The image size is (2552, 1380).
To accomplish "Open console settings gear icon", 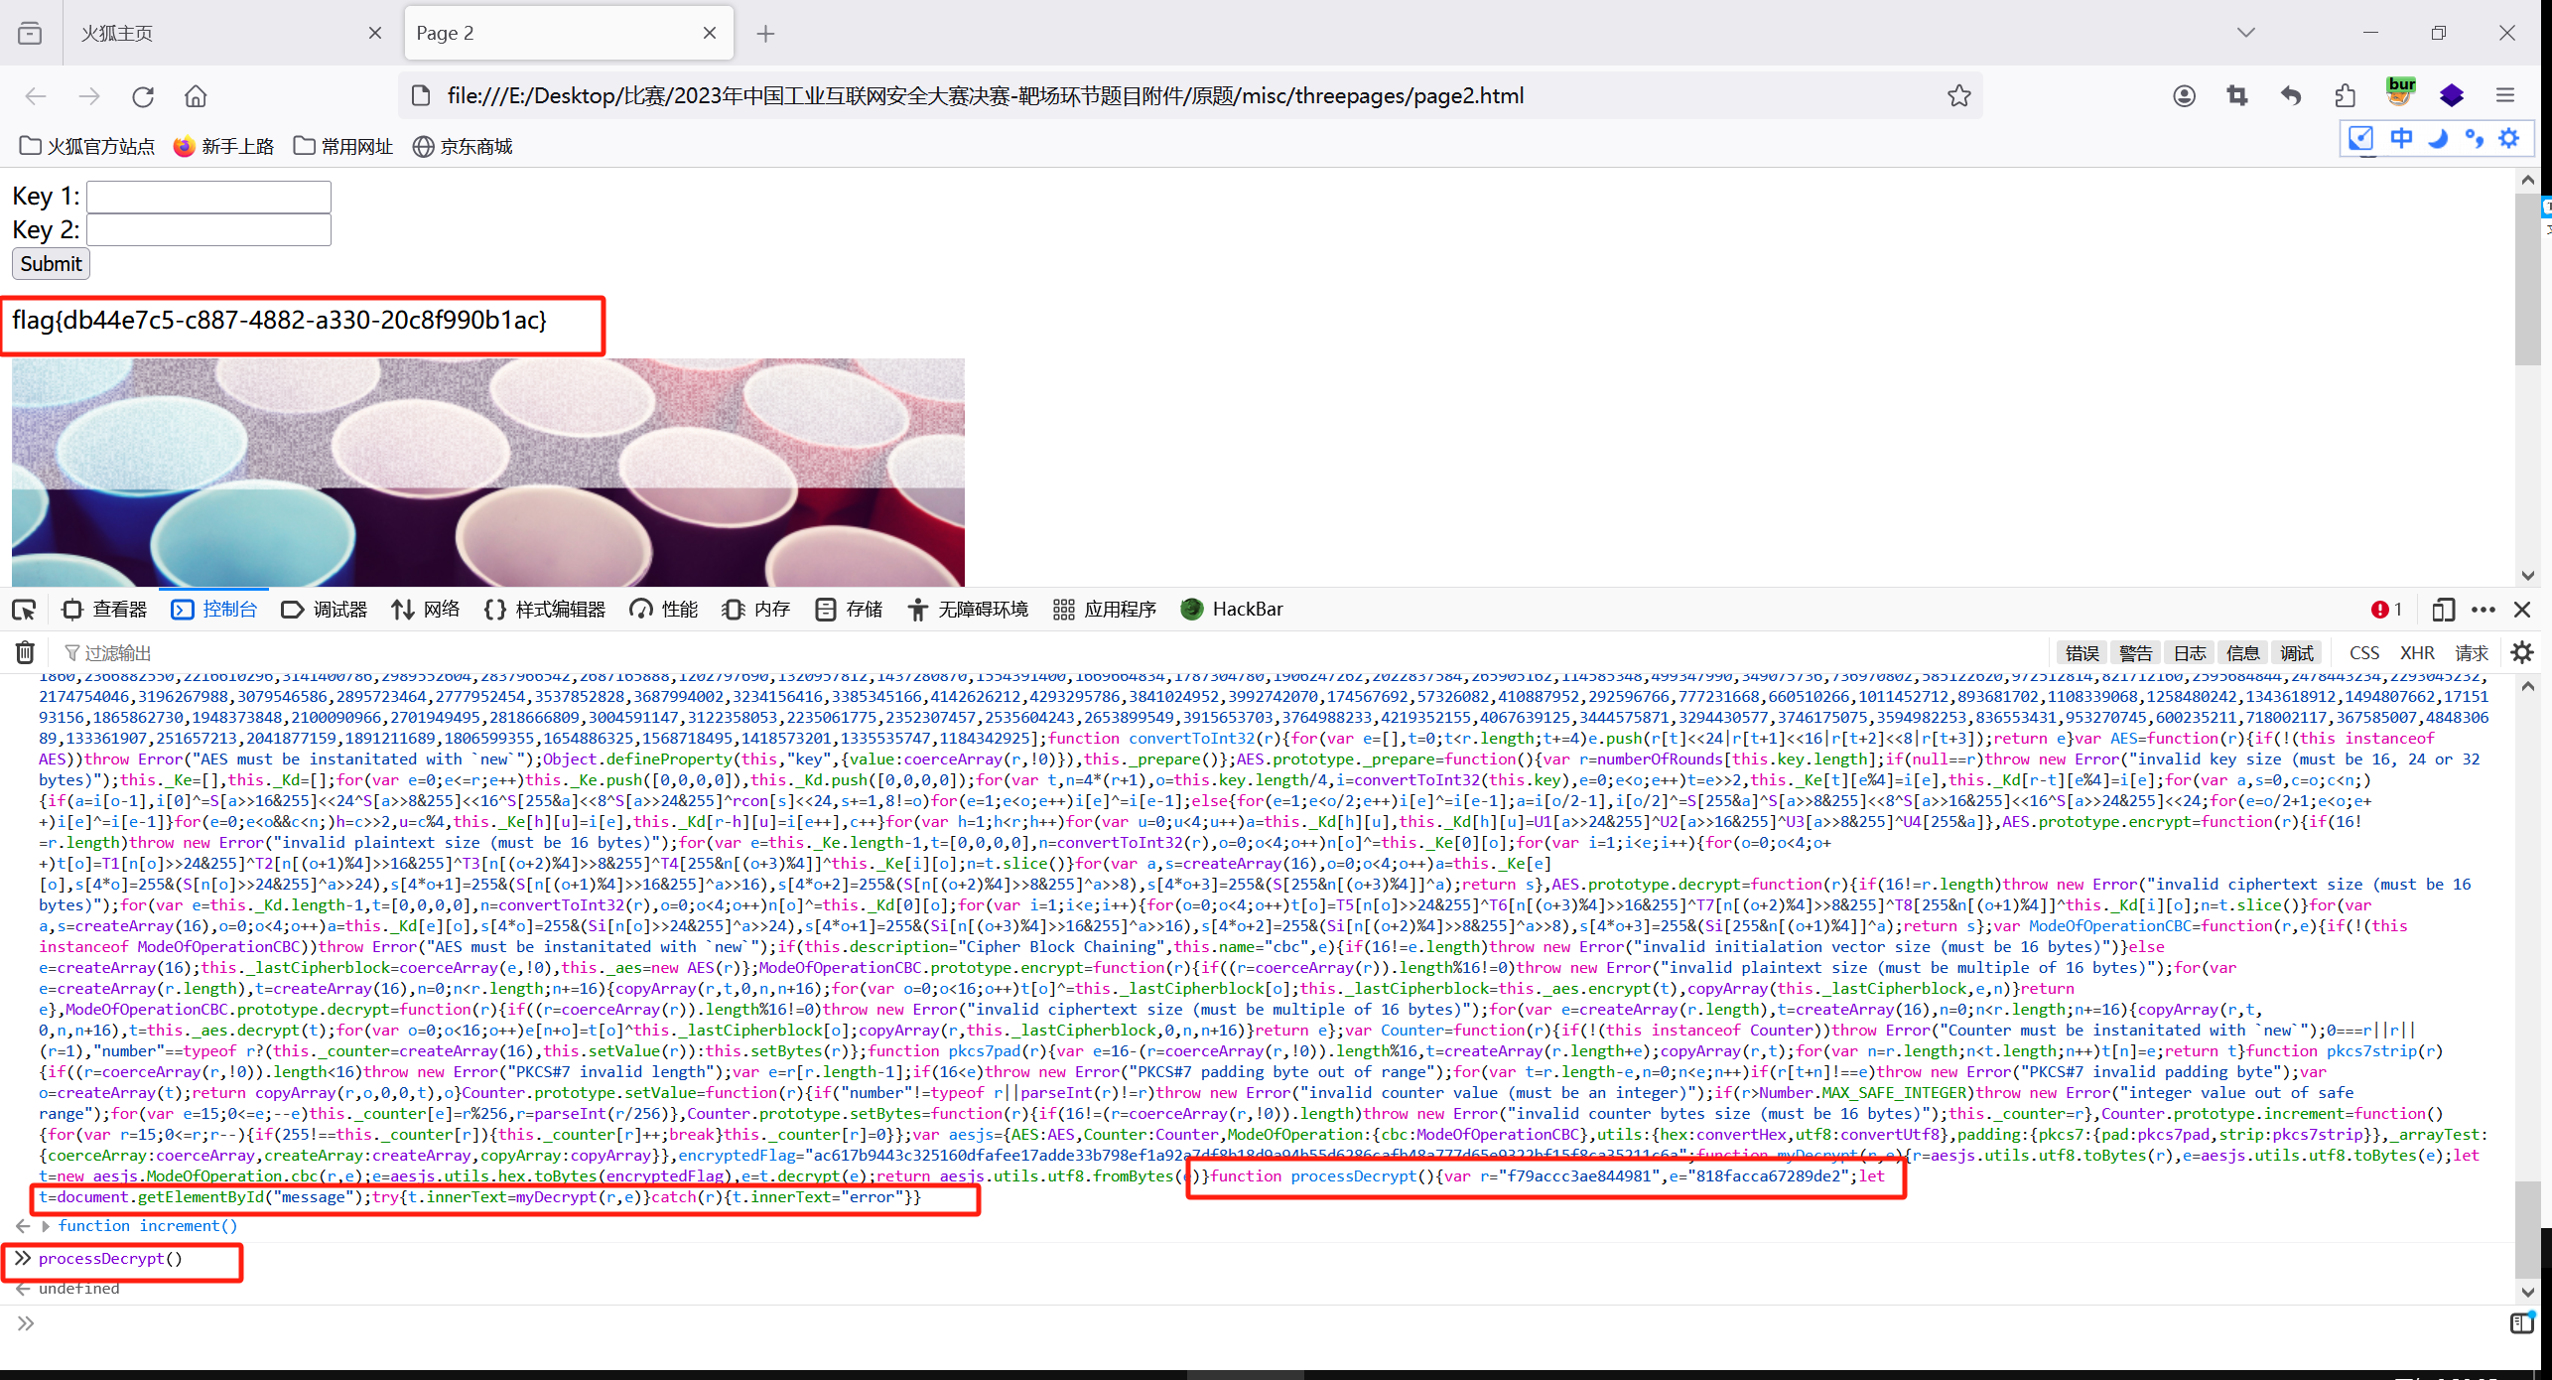I will click(x=2522, y=652).
